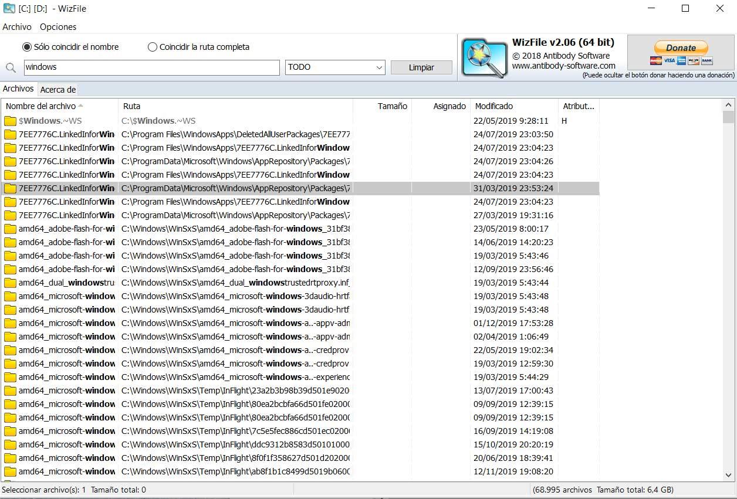Click the WizFile magnifier logo icon
Screen dimensions: 737x499
[484, 57]
